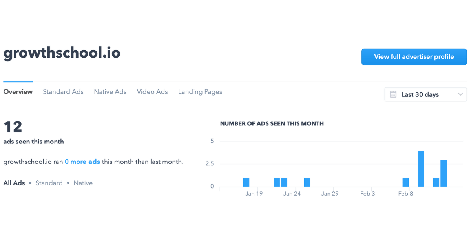
Task: Click View full advertiser profile button
Action: tap(414, 57)
